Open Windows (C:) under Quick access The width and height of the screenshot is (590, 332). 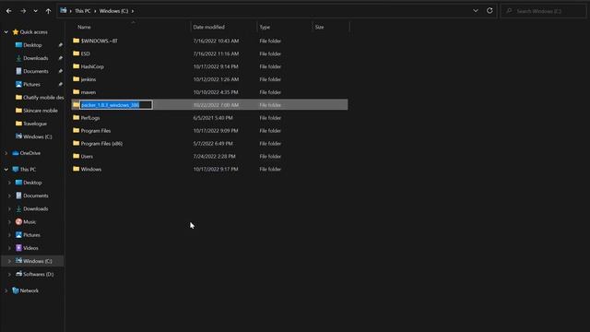click(38, 136)
